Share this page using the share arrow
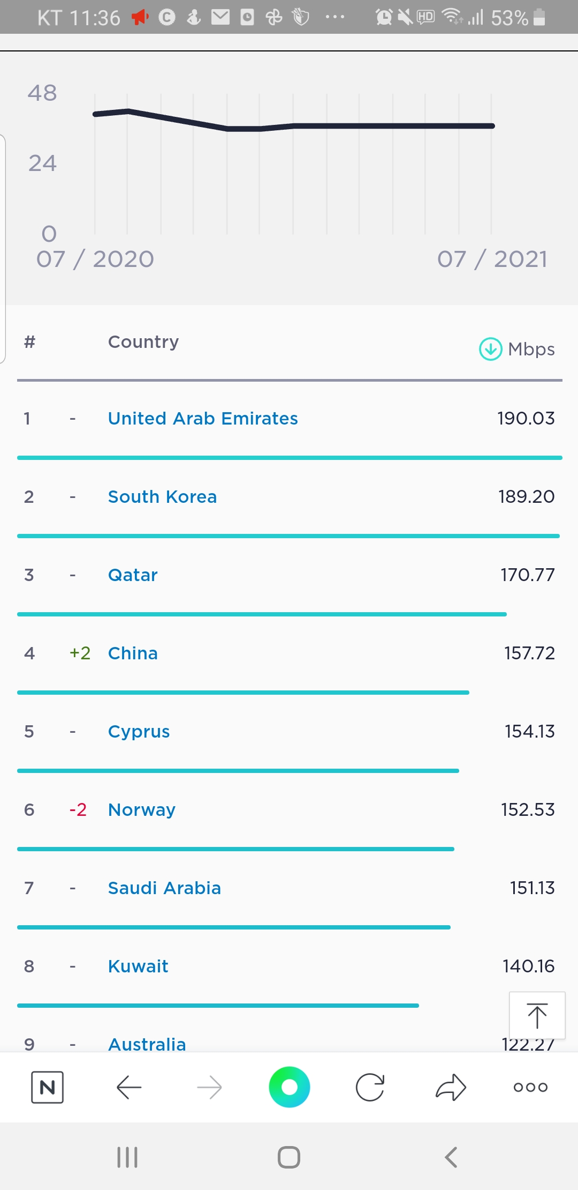The height and width of the screenshot is (1190, 578). click(x=451, y=1087)
